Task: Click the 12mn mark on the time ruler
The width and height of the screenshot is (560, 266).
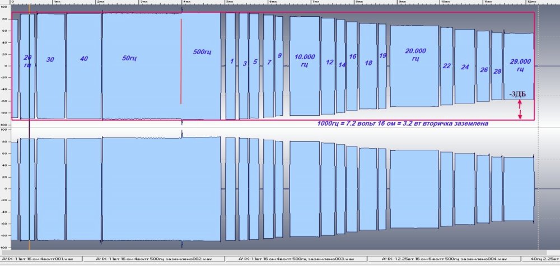Action: click(x=530, y=2)
